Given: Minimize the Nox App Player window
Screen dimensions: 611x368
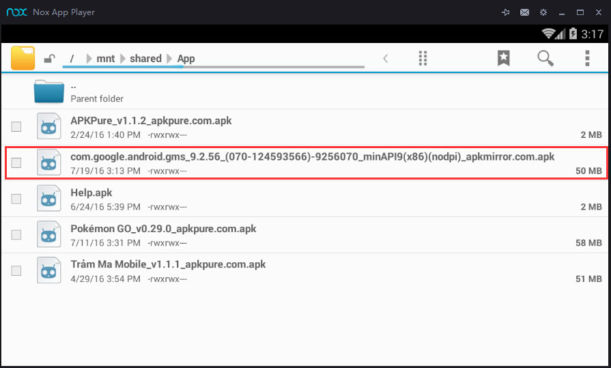Looking at the screenshot, I should tap(562, 13).
